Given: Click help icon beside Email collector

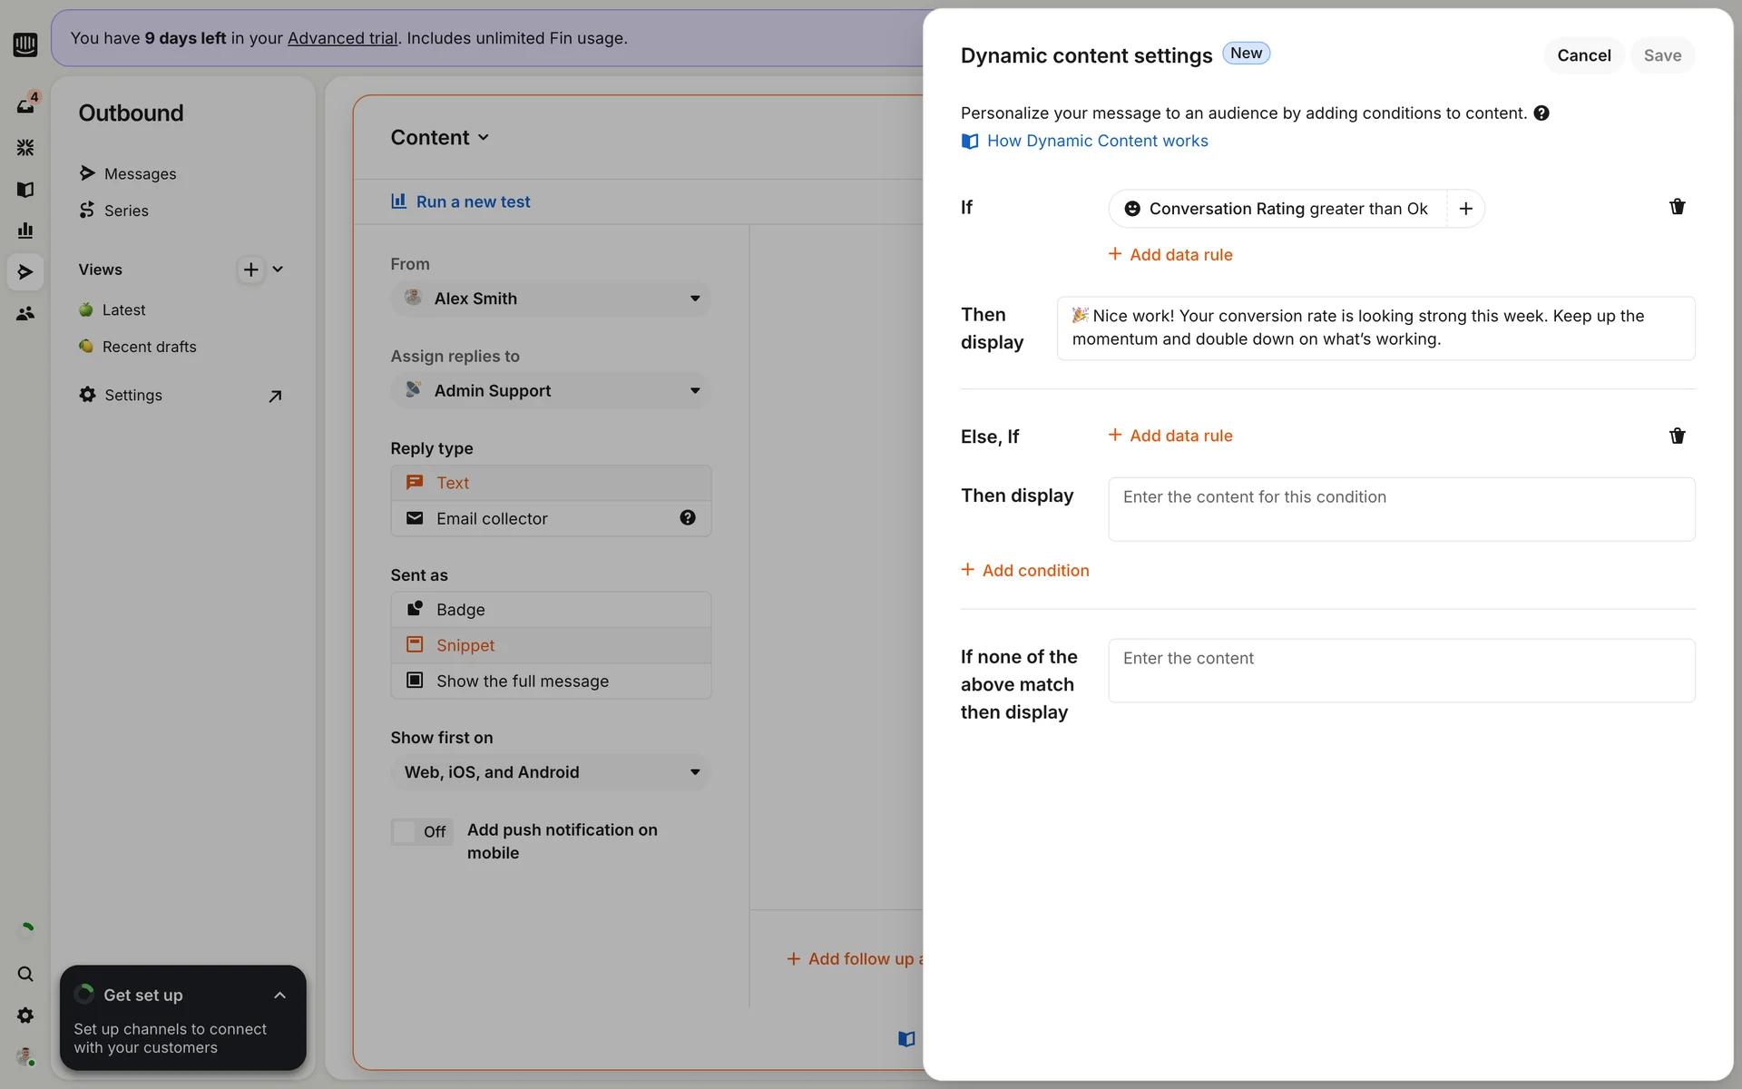Looking at the screenshot, I should click(688, 518).
